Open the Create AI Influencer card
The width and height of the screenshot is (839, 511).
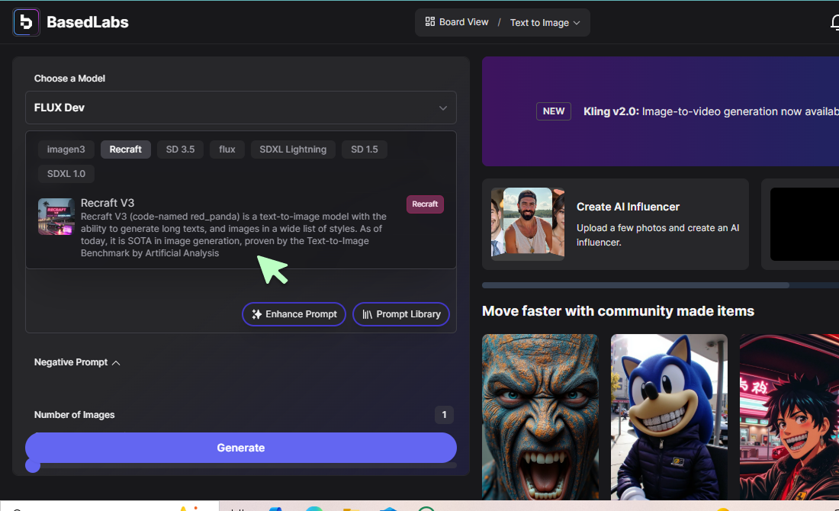point(616,224)
